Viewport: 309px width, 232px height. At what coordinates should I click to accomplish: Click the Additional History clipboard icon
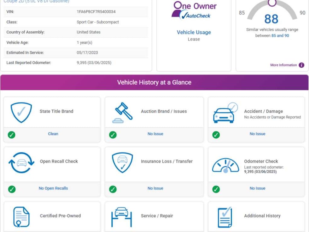pyautogui.click(x=225, y=217)
